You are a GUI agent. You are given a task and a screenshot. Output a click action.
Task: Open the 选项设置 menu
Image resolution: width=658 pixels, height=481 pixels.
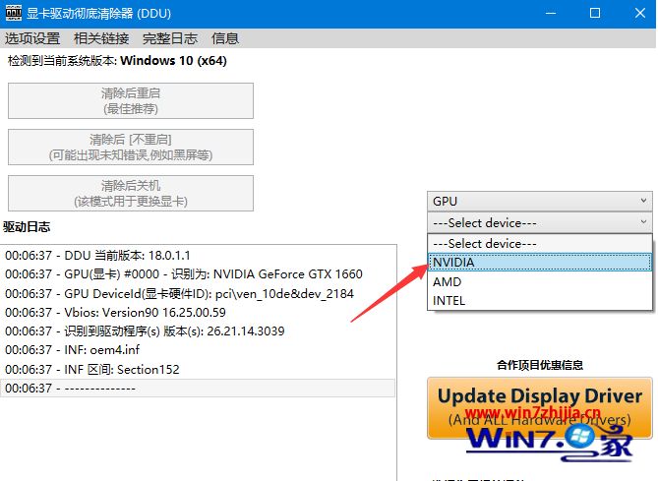coord(32,38)
